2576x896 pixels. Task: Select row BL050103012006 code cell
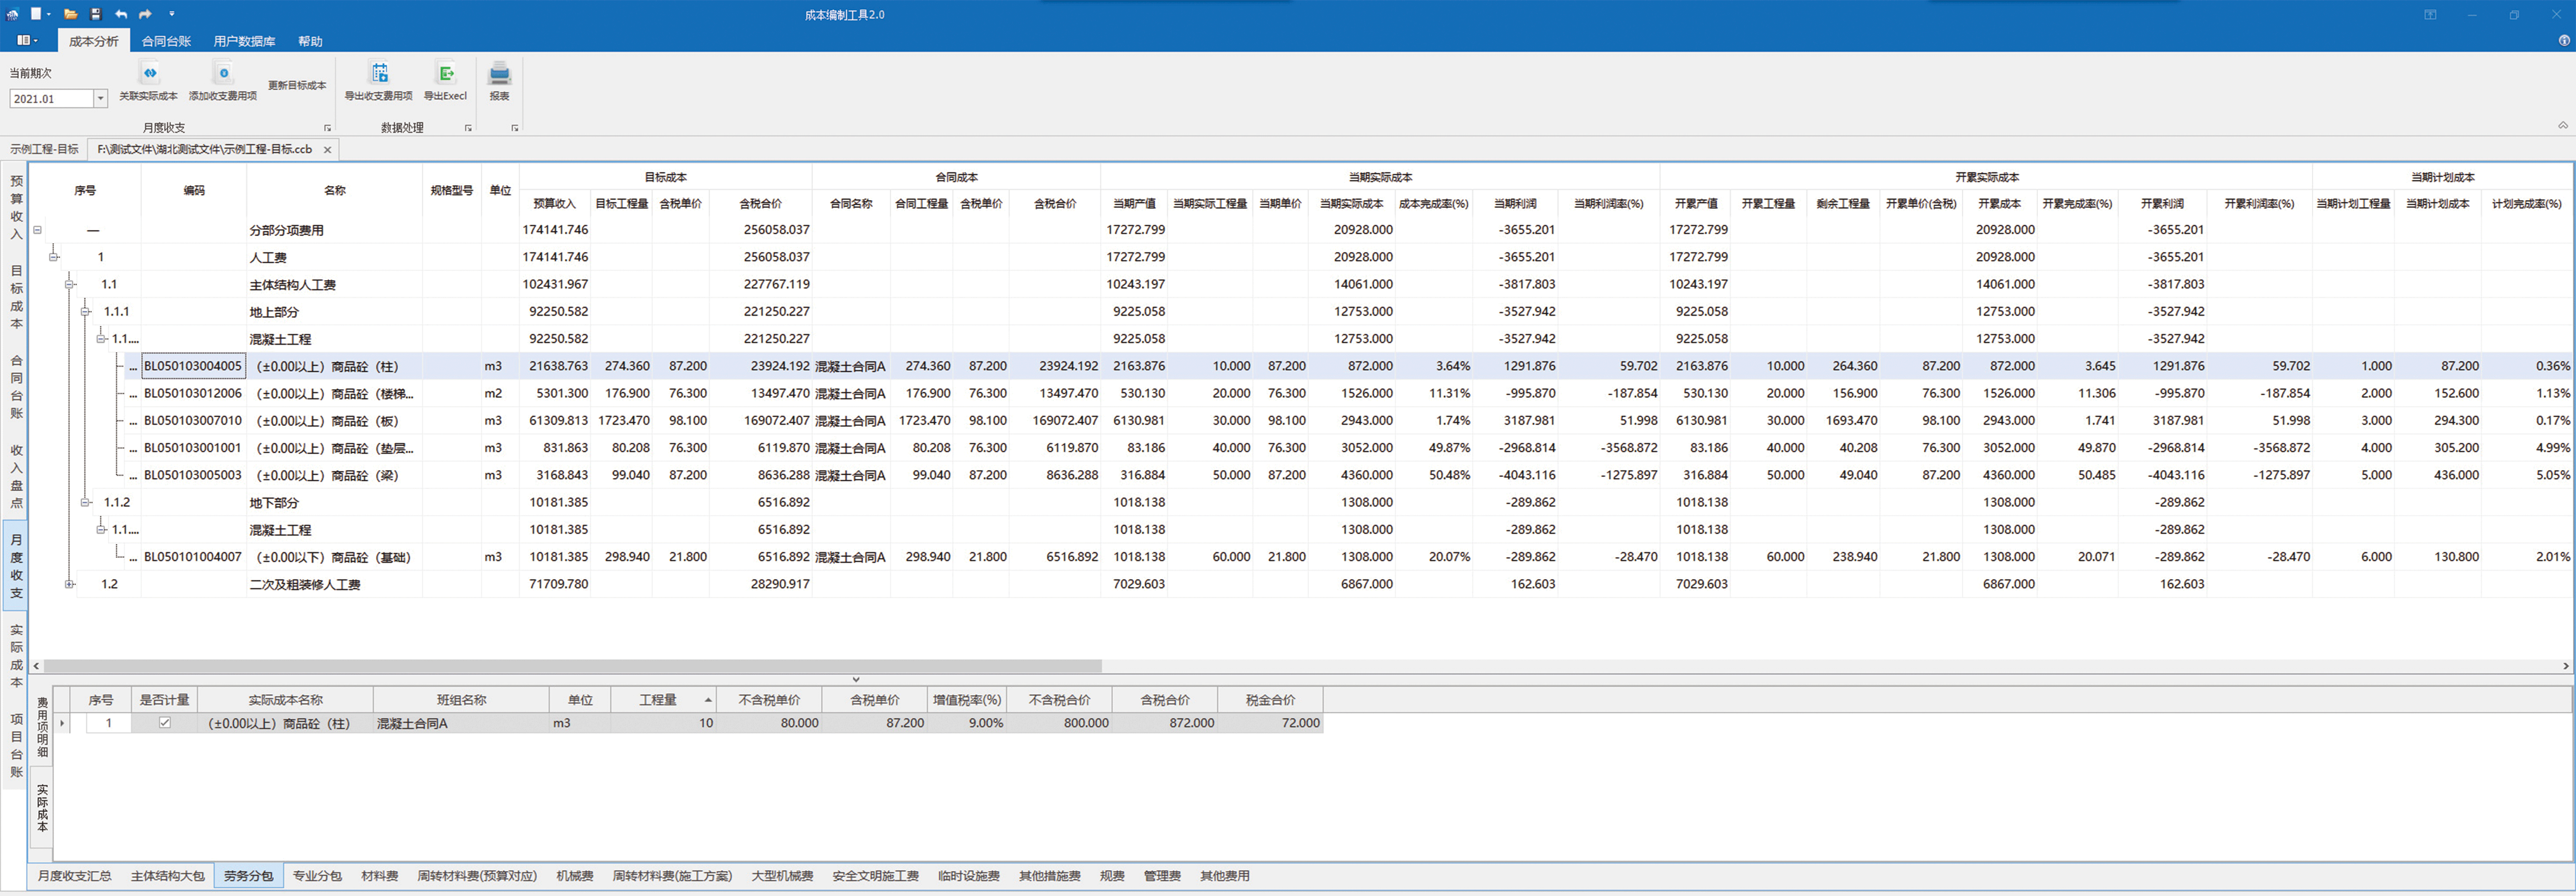click(x=193, y=393)
